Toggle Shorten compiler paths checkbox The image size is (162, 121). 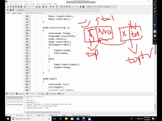click(7, 105)
